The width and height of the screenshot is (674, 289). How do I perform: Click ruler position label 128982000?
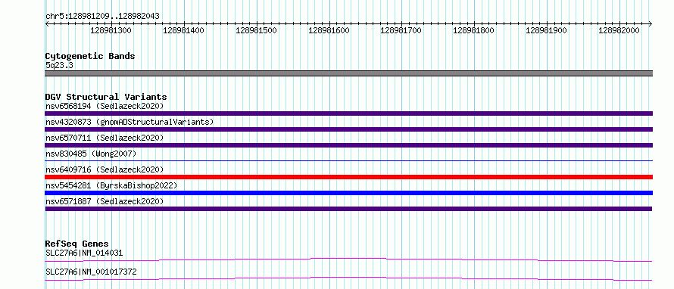[619, 30]
